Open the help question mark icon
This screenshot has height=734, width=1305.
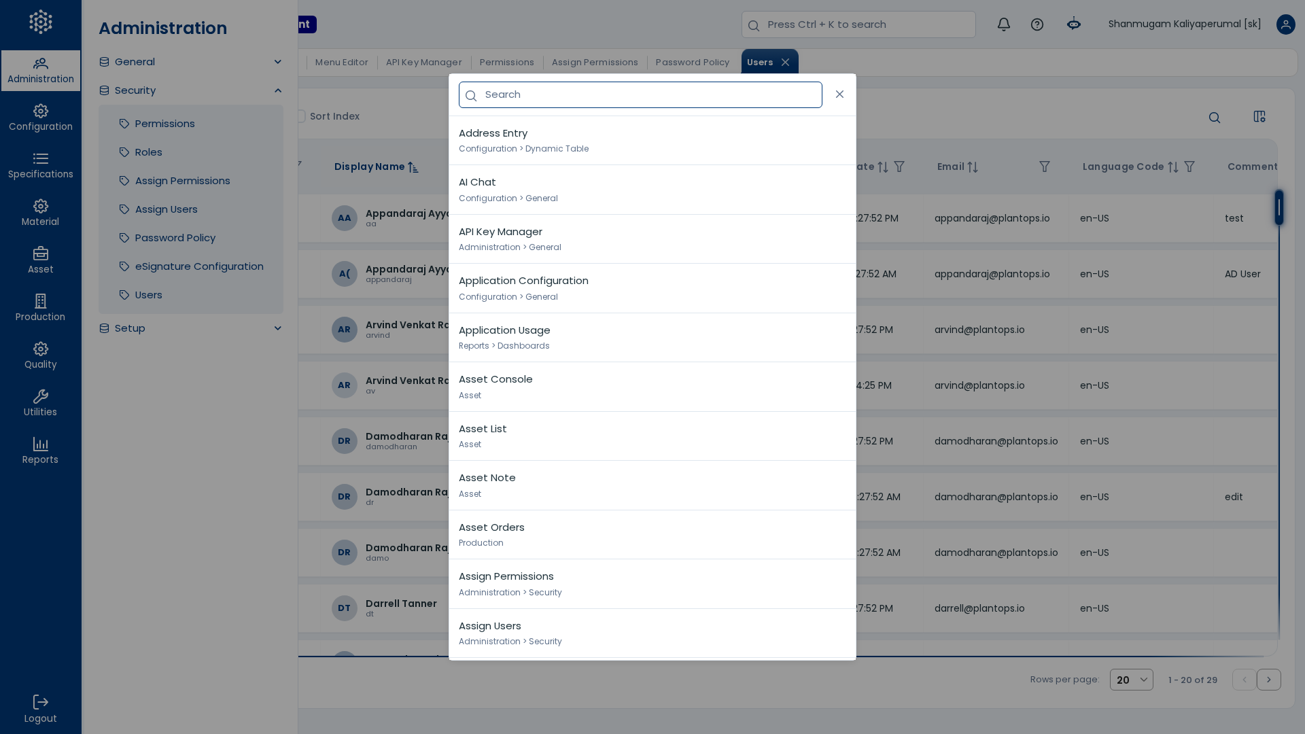click(1037, 24)
